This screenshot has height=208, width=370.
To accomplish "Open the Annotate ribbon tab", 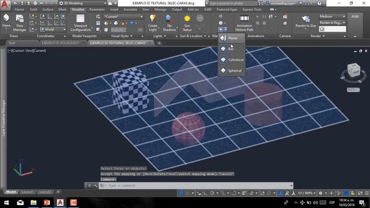I will [x=130, y=9].
